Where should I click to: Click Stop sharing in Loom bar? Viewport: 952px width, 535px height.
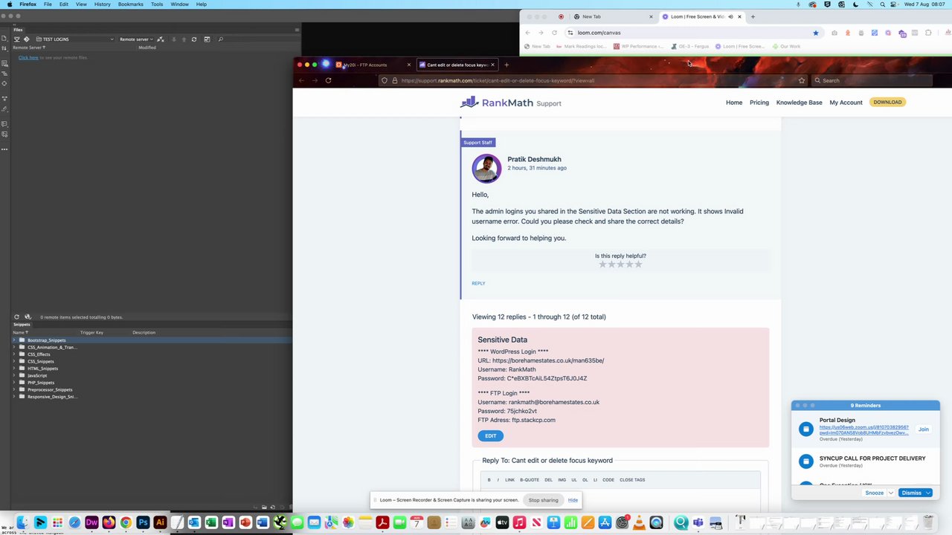[543, 500]
